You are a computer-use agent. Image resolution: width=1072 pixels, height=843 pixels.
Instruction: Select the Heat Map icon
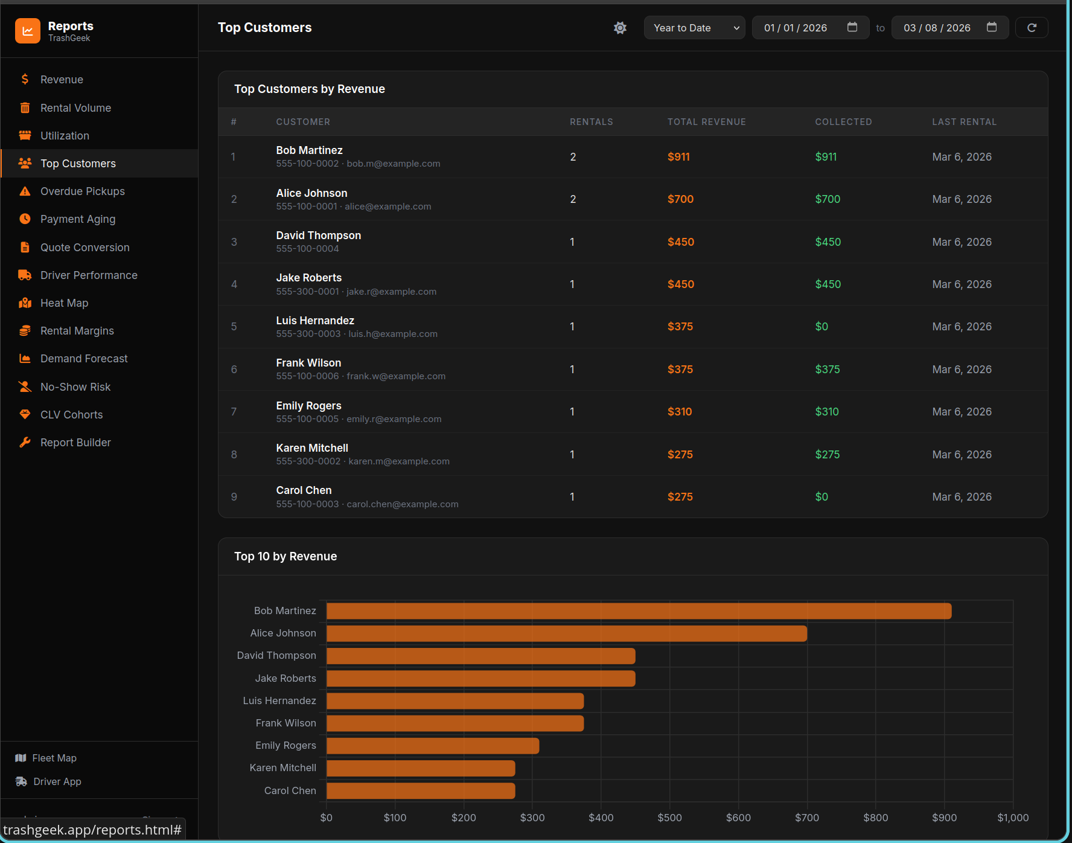click(x=25, y=303)
